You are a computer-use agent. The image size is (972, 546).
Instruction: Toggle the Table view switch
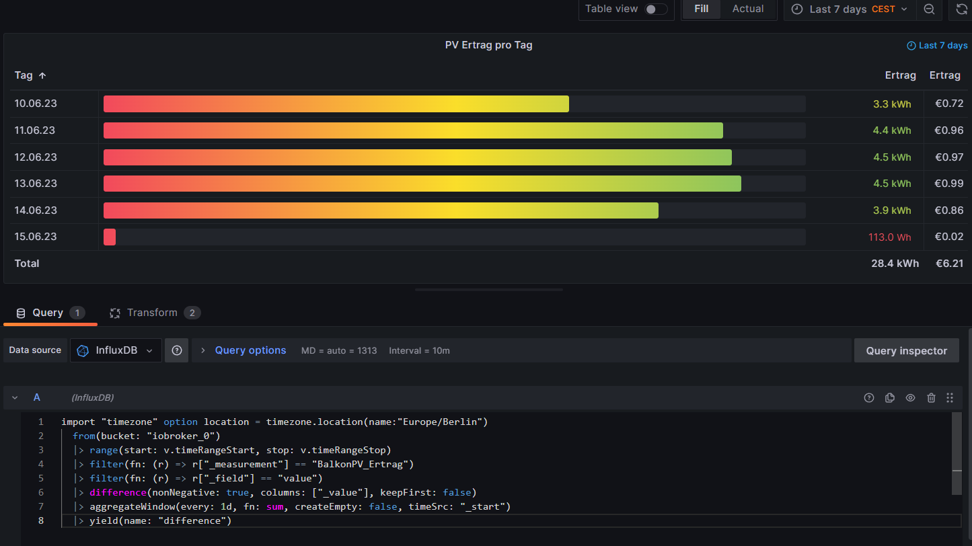[656, 9]
